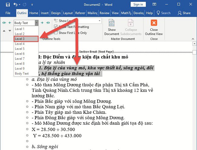Enable the Show First Line Only checkbox
Screen dimensions: 197x150
pyautogui.click(x=56, y=33)
